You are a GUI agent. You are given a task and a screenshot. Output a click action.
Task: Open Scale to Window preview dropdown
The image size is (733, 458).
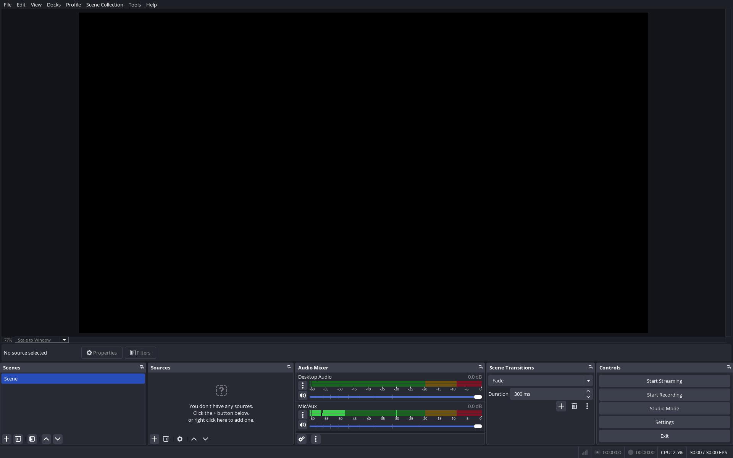42,340
